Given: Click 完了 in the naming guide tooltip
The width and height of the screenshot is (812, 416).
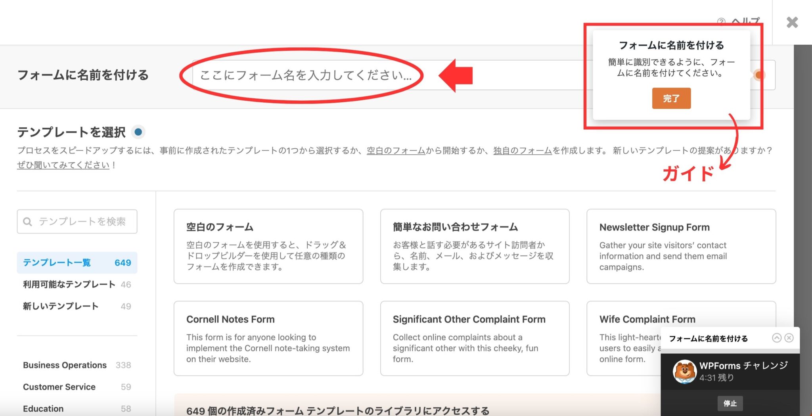Looking at the screenshot, I should [671, 98].
